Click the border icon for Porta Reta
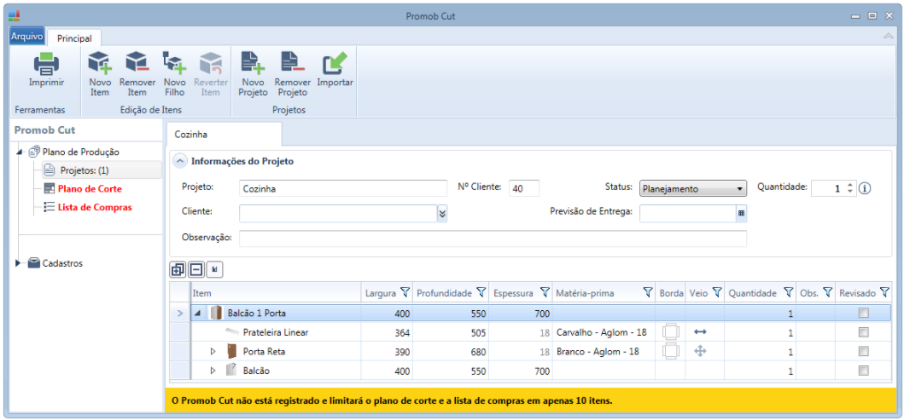The width and height of the screenshot is (904, 420). tap(671, 351)
